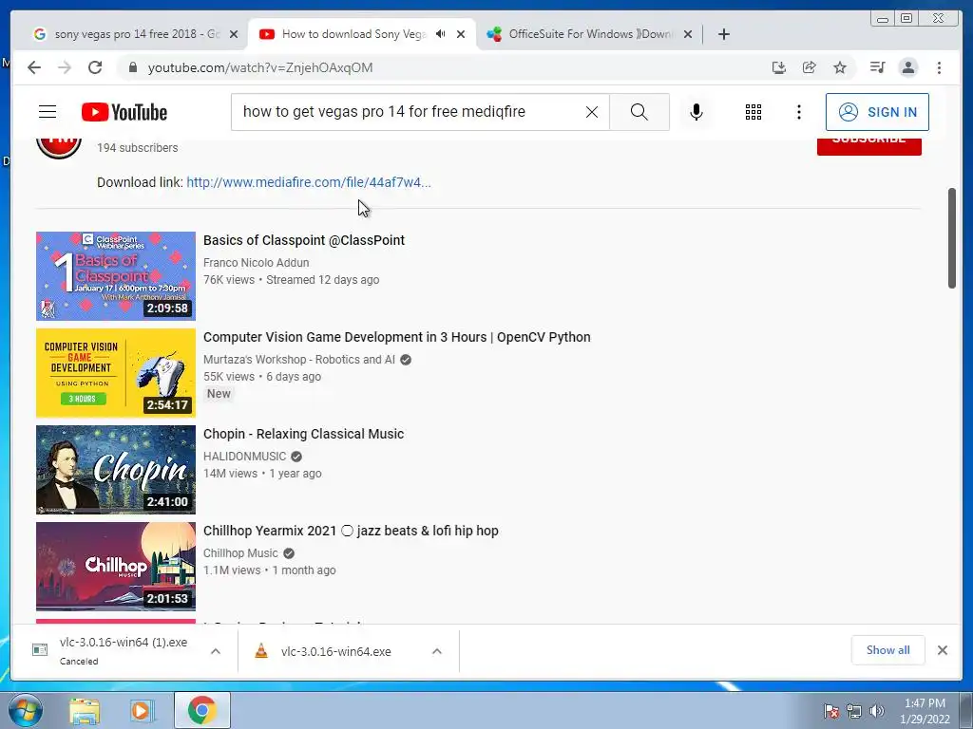Click the SIGN IN button
973x729 pixels.
click(x=877, y=112)
